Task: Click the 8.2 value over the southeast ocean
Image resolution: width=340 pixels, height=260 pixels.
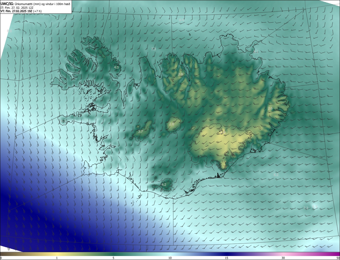Action: (276, 175)
